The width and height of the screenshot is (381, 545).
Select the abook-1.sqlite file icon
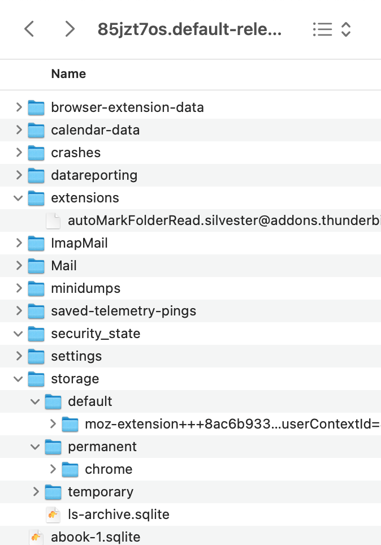click(x=36, y=537)
